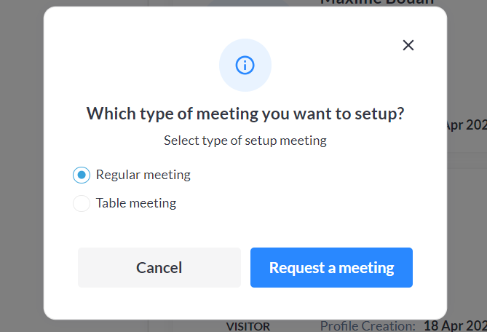Click the "Select type of setup meeting" subtitle
Viewport: 487px width, 332px height.
pyautogui.click(x=245, y=141)
